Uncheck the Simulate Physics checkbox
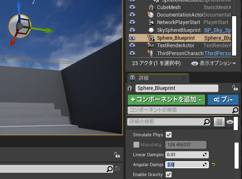Screen dimensions: 242x179 (x=169, y=135)
